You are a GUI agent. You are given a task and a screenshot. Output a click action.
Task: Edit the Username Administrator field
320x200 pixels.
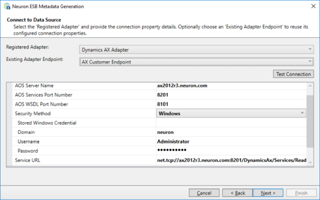coord(231,142)
